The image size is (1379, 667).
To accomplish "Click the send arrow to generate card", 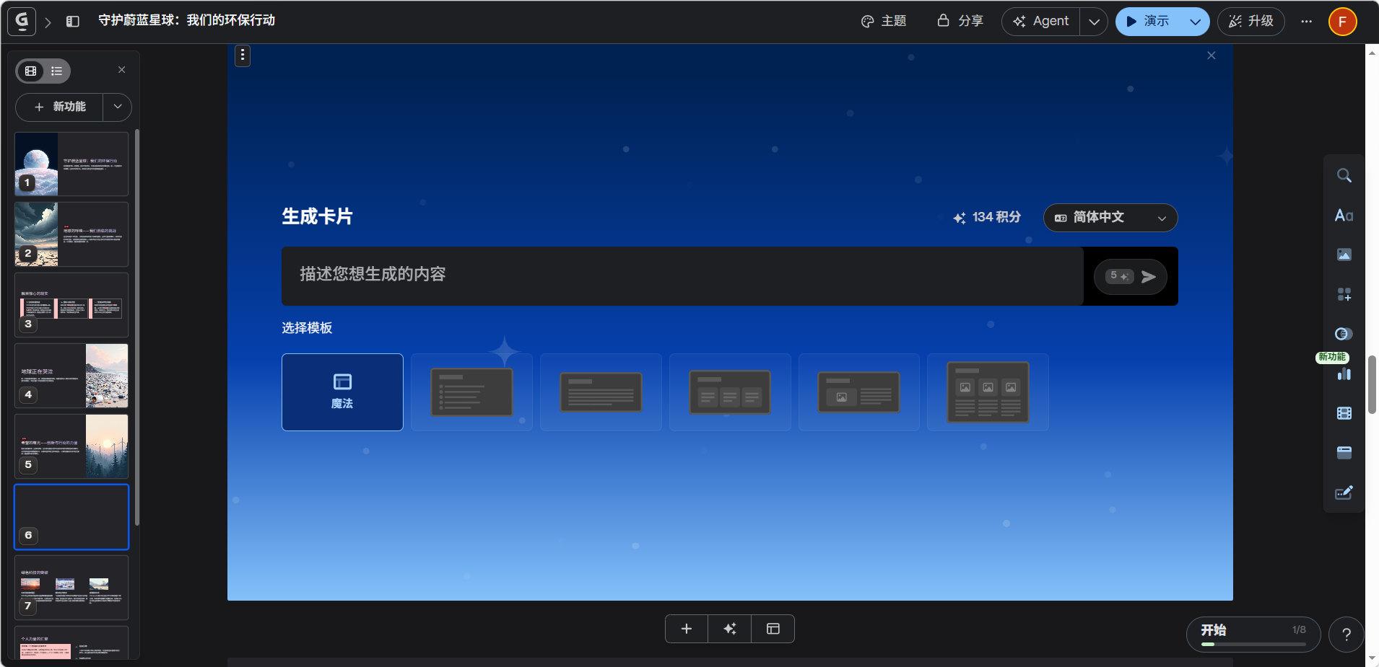I will tap(1148, 277).
